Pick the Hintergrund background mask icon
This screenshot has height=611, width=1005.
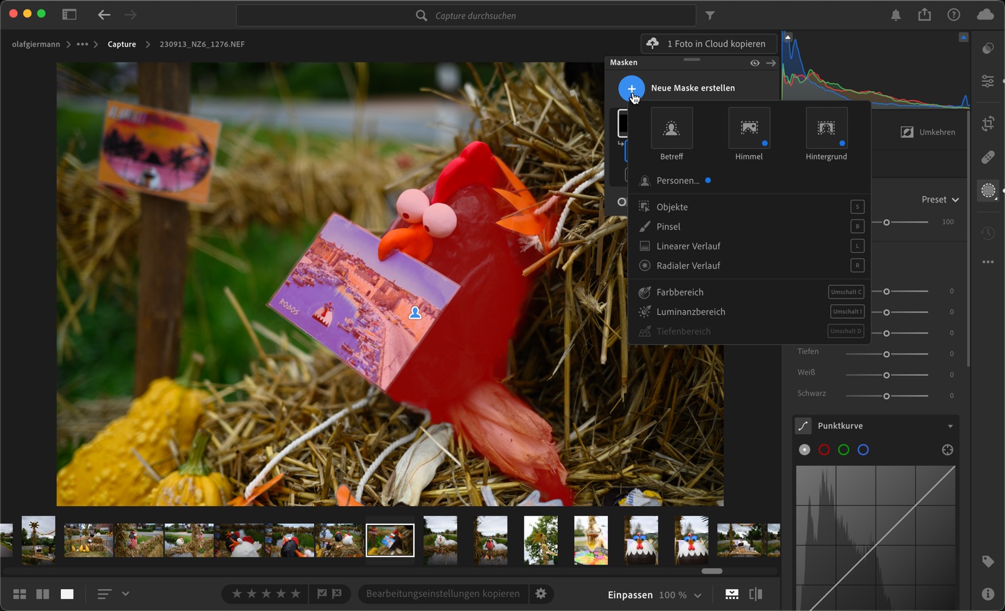tap(826, 128)
